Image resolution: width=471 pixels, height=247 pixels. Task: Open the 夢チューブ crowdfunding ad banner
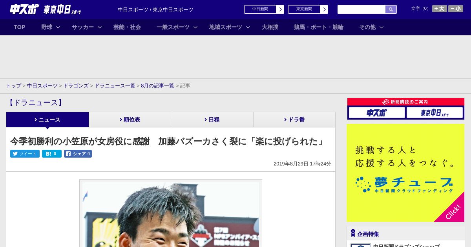[405, 173]
